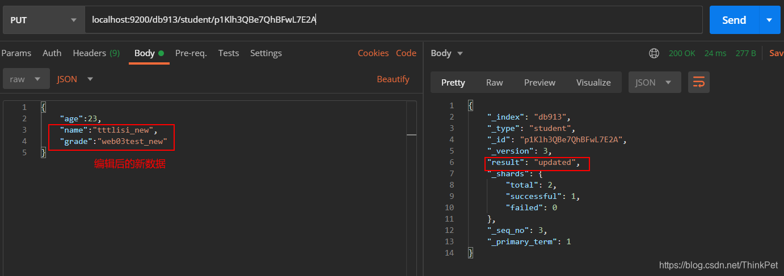Open the request JSON format dropdown
Screen dimensions: 784x276
coord(75,79)
